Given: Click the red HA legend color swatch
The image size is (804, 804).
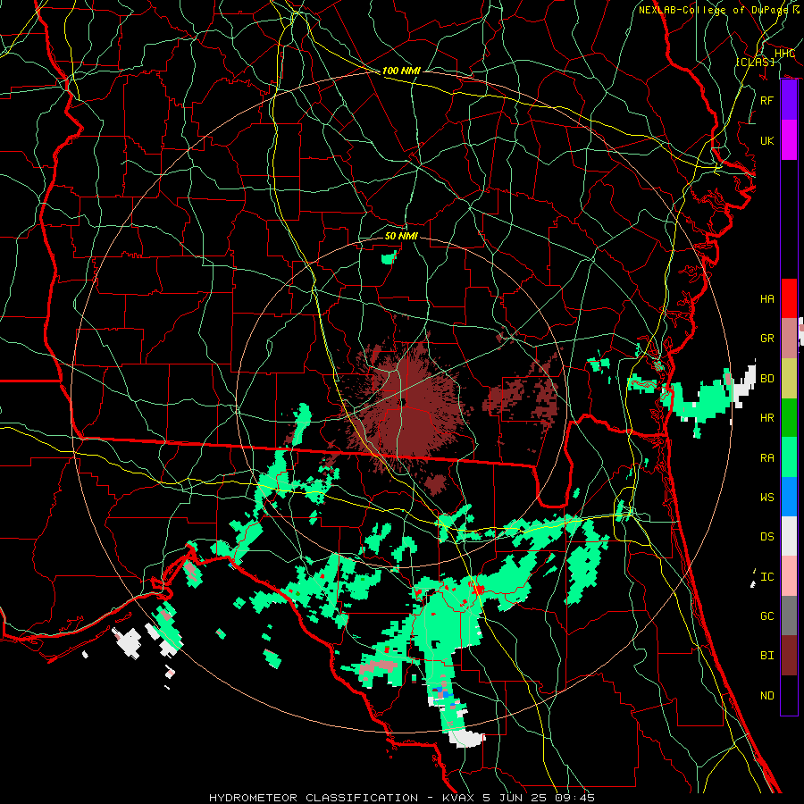Looking at the screenshot, I should point(789,298).
